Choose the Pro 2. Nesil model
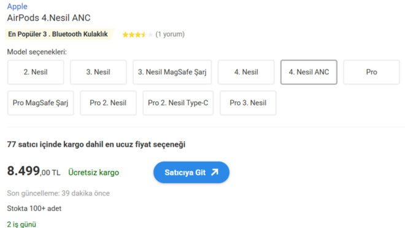Viewport: 405px width, 228px height. click(x=108, y=103)
